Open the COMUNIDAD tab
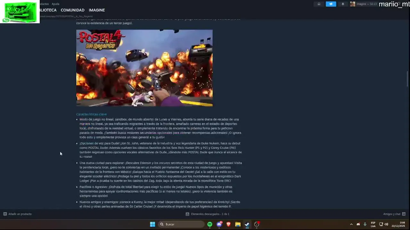 coord(72,10)
